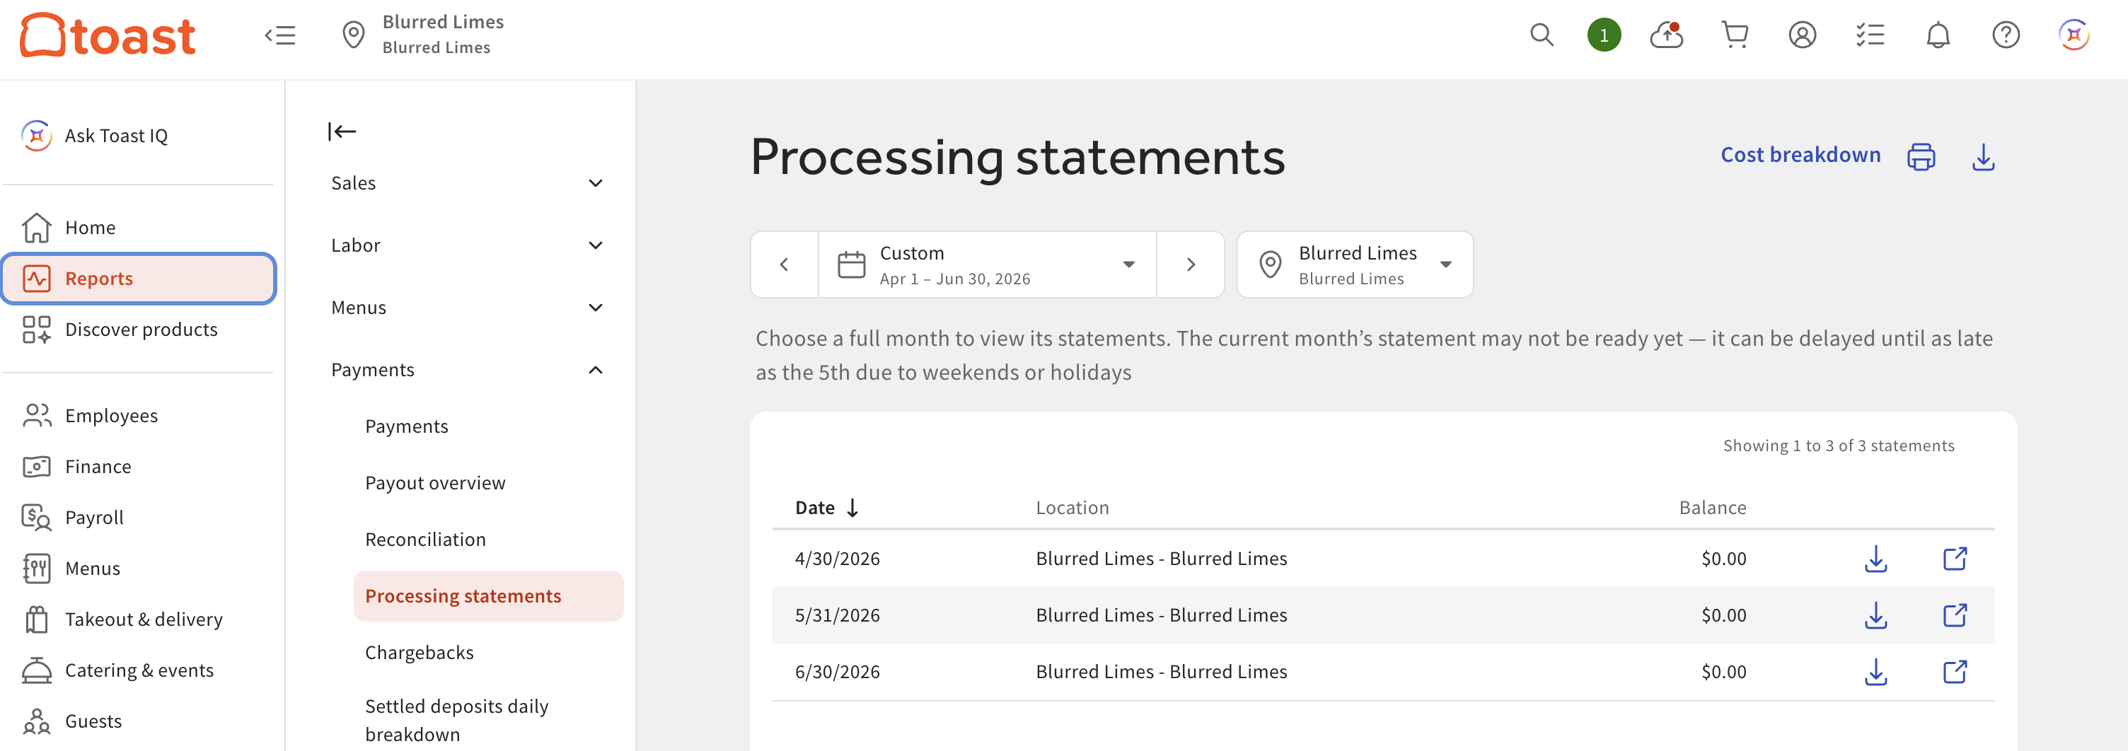The height and width of the screenshot is (751, 2128).
Task: Click the $0.00 balance for 5/31/2026
Action: click(x=1723, y=615)
